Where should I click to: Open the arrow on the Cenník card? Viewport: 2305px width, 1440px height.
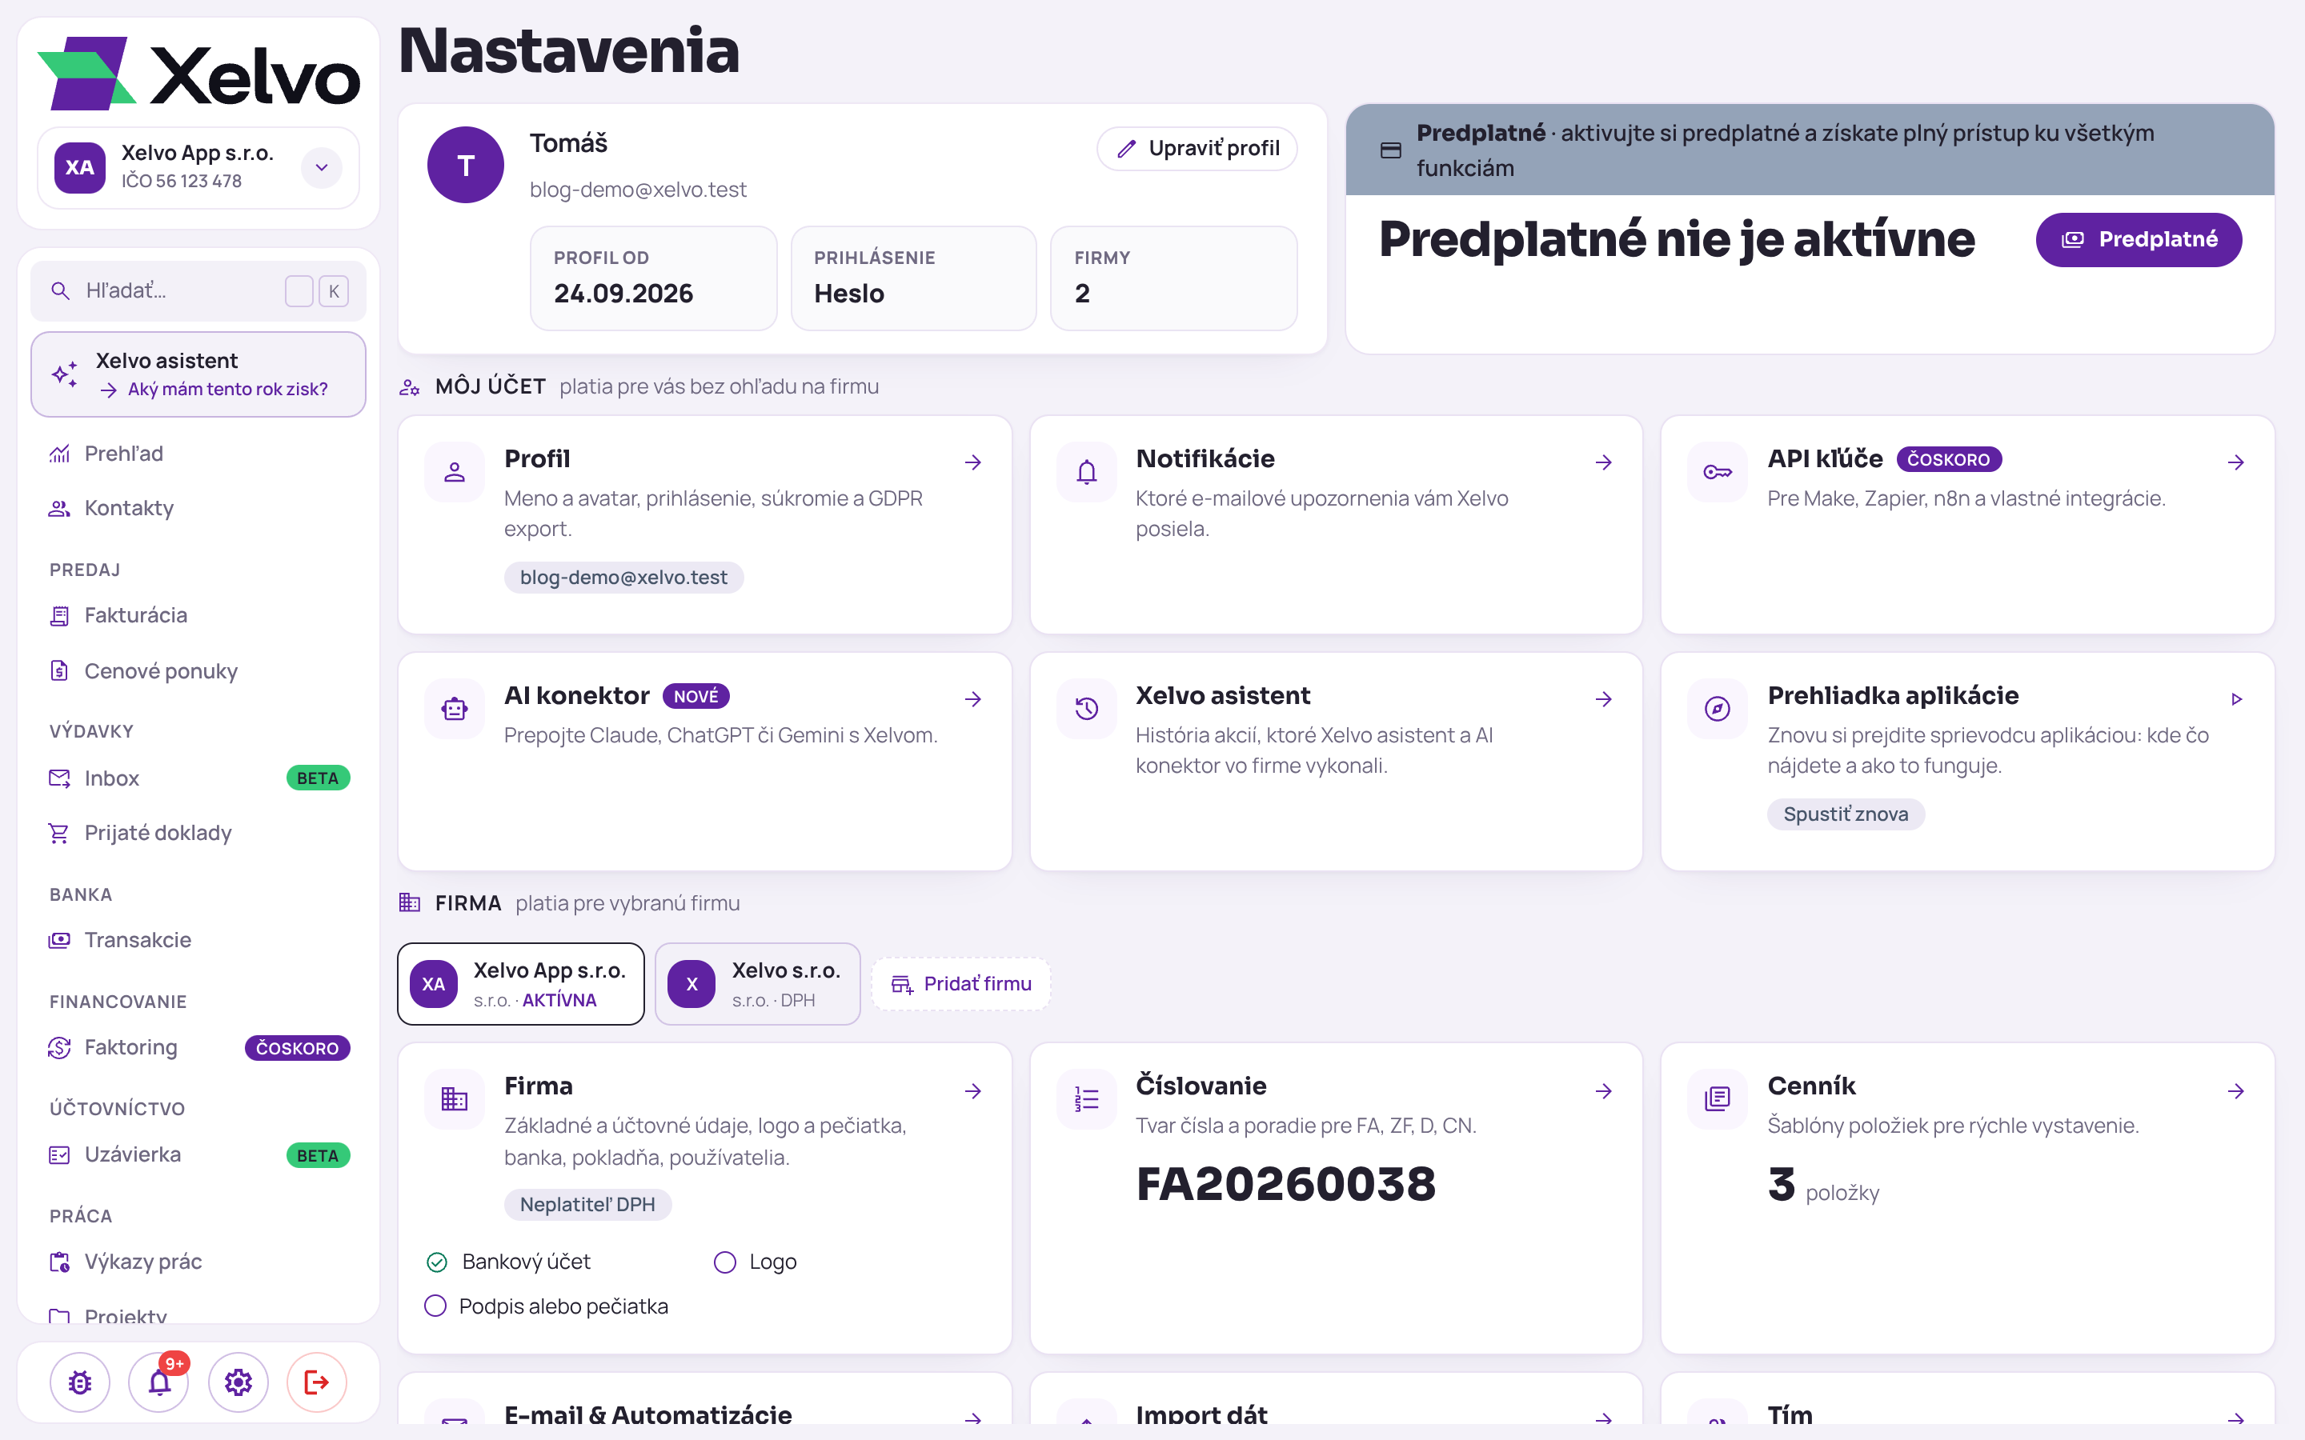click(x=2236, y=1090)
